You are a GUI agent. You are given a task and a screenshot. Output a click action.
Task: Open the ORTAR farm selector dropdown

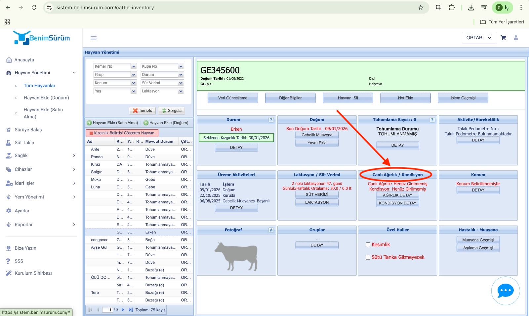479,38
